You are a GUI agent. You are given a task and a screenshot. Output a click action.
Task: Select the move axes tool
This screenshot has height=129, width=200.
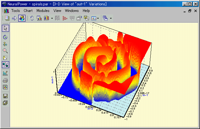tap(5, 44)
